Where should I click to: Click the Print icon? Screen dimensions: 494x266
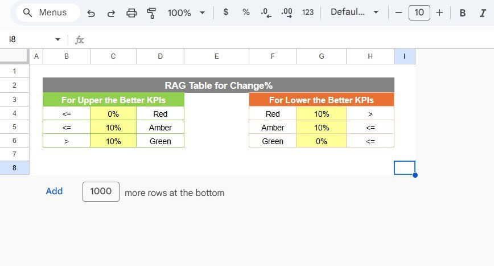point(131,13)
